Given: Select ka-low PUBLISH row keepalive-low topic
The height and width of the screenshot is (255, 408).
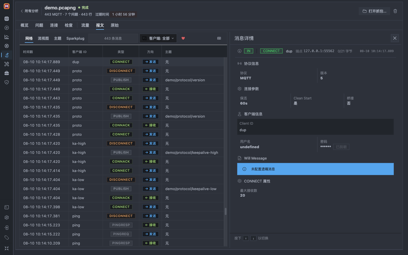Looking at the screenshot, I should click(x=122, y=189).
